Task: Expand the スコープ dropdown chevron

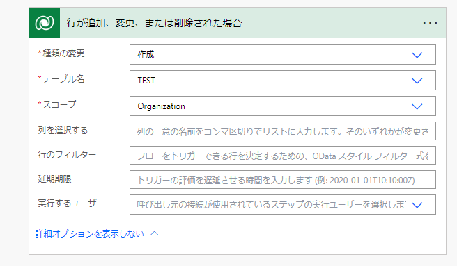Action: [x=417, y=106]
